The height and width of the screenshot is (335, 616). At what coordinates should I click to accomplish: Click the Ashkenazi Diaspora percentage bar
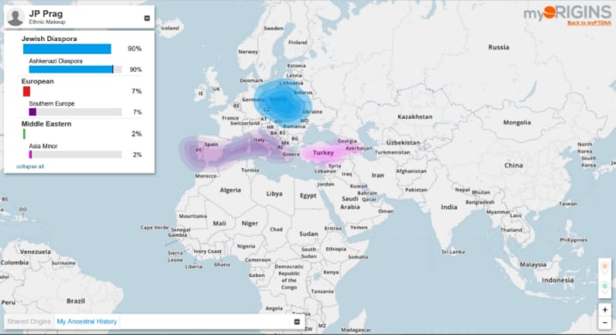click(x=75, y=69)
